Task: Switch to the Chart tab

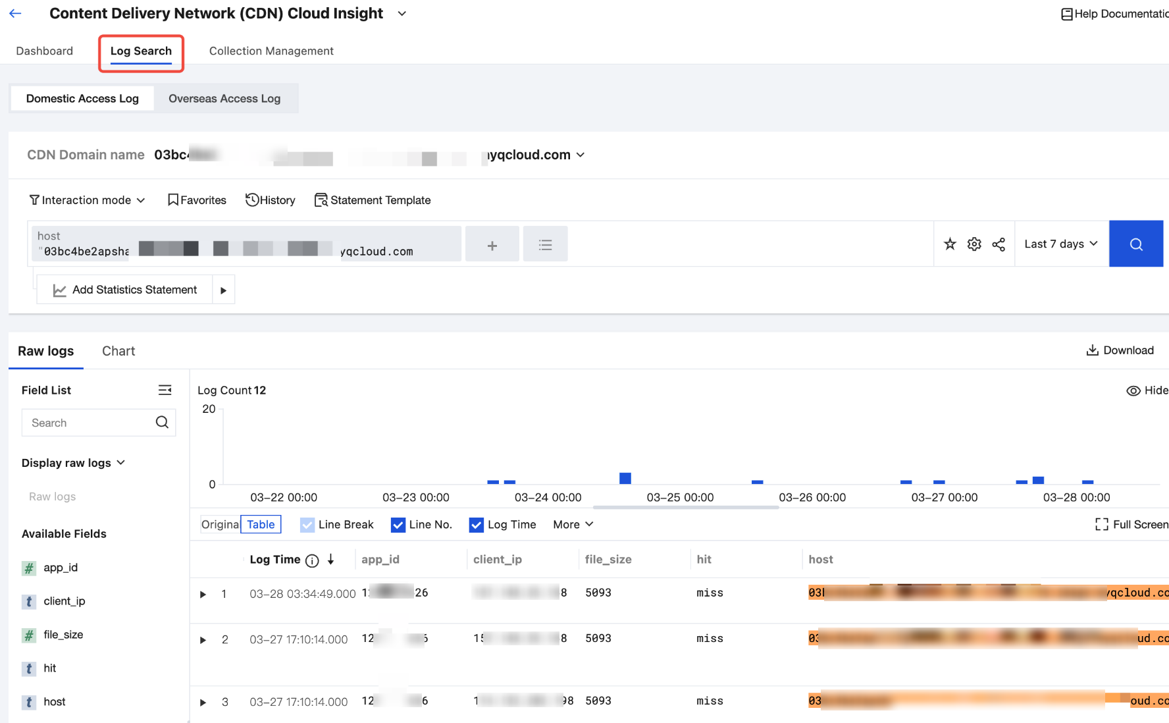Action: (118, 351)
